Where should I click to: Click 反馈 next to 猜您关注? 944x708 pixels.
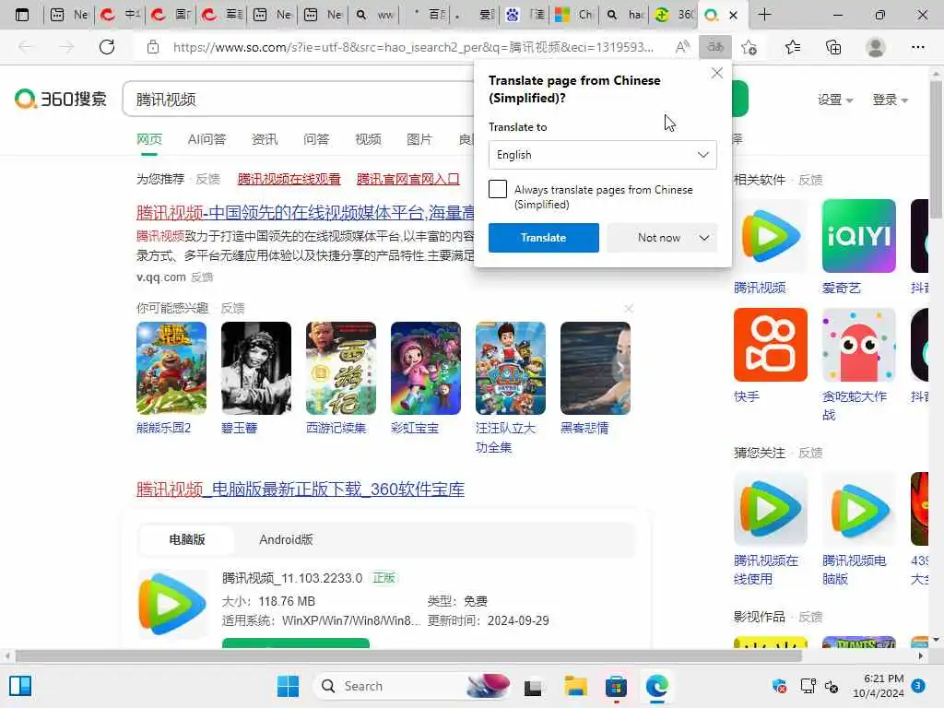tap(809, 453)
